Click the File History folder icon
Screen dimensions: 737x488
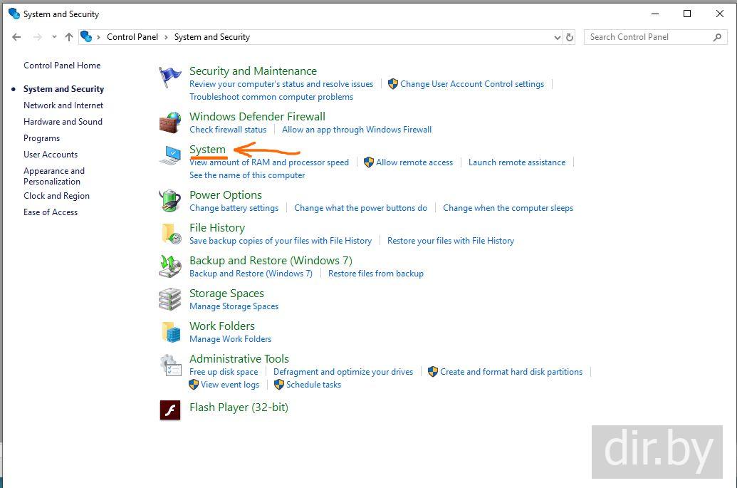click(x=171, y=234)
